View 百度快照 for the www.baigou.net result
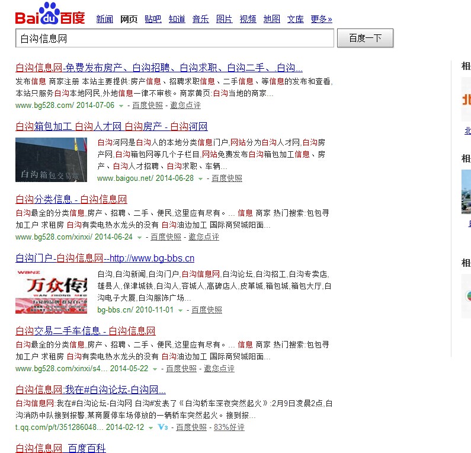The height and width of the screenshot is (453, 471). 227,178
